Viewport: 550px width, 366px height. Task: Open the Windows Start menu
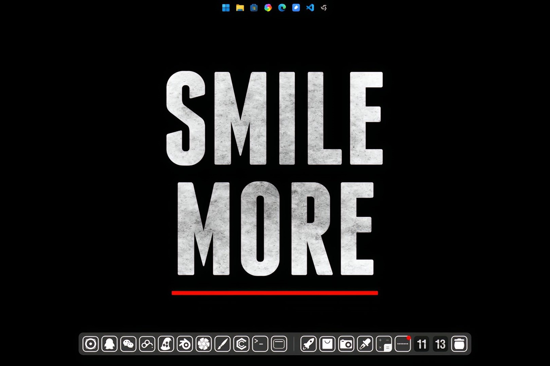click(226, 8)
